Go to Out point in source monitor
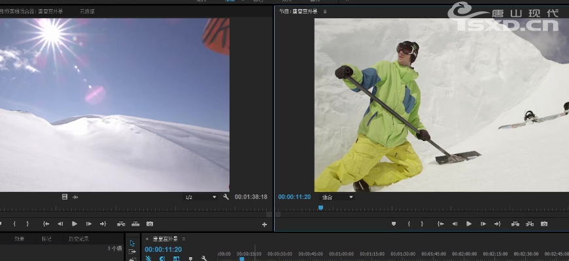This screenshot has height=261, width=569. coord(103,224)
